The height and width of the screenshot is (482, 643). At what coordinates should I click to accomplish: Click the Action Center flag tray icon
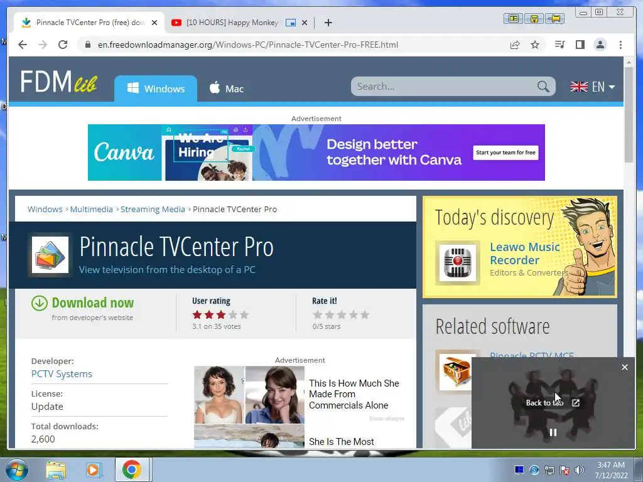565,470
